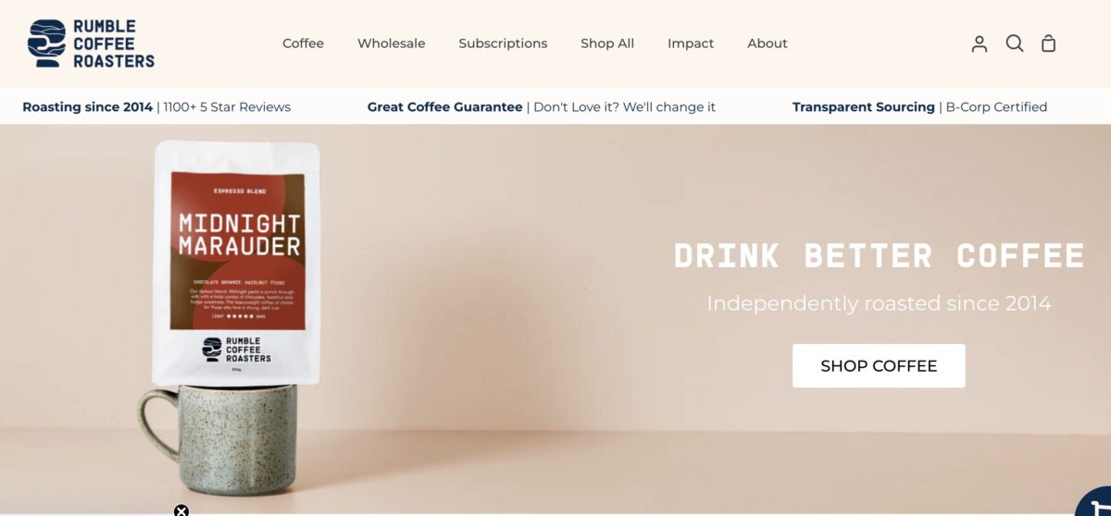Open the account profile icon
This screenshot has width=1111, height=516.
[x=980, y=43]
